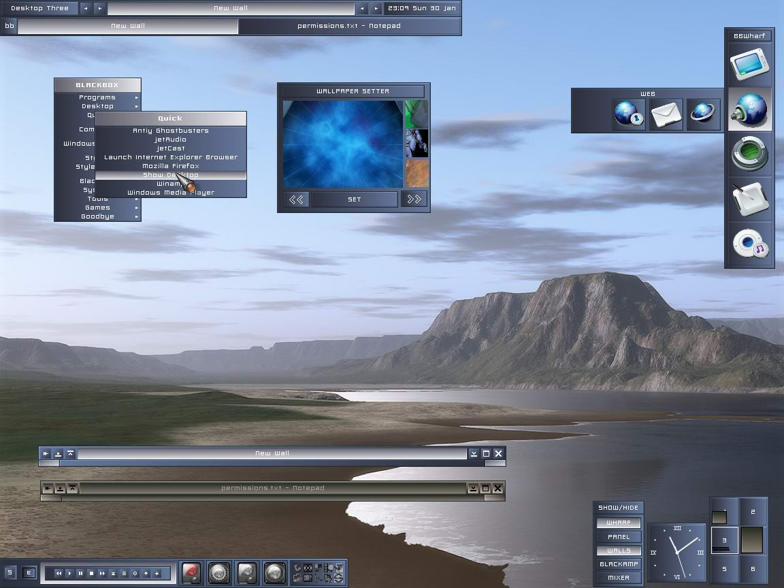Show previous wallpaper with << button
The height and width of the screenshot is (588, 784).
[x=296, y=199]
